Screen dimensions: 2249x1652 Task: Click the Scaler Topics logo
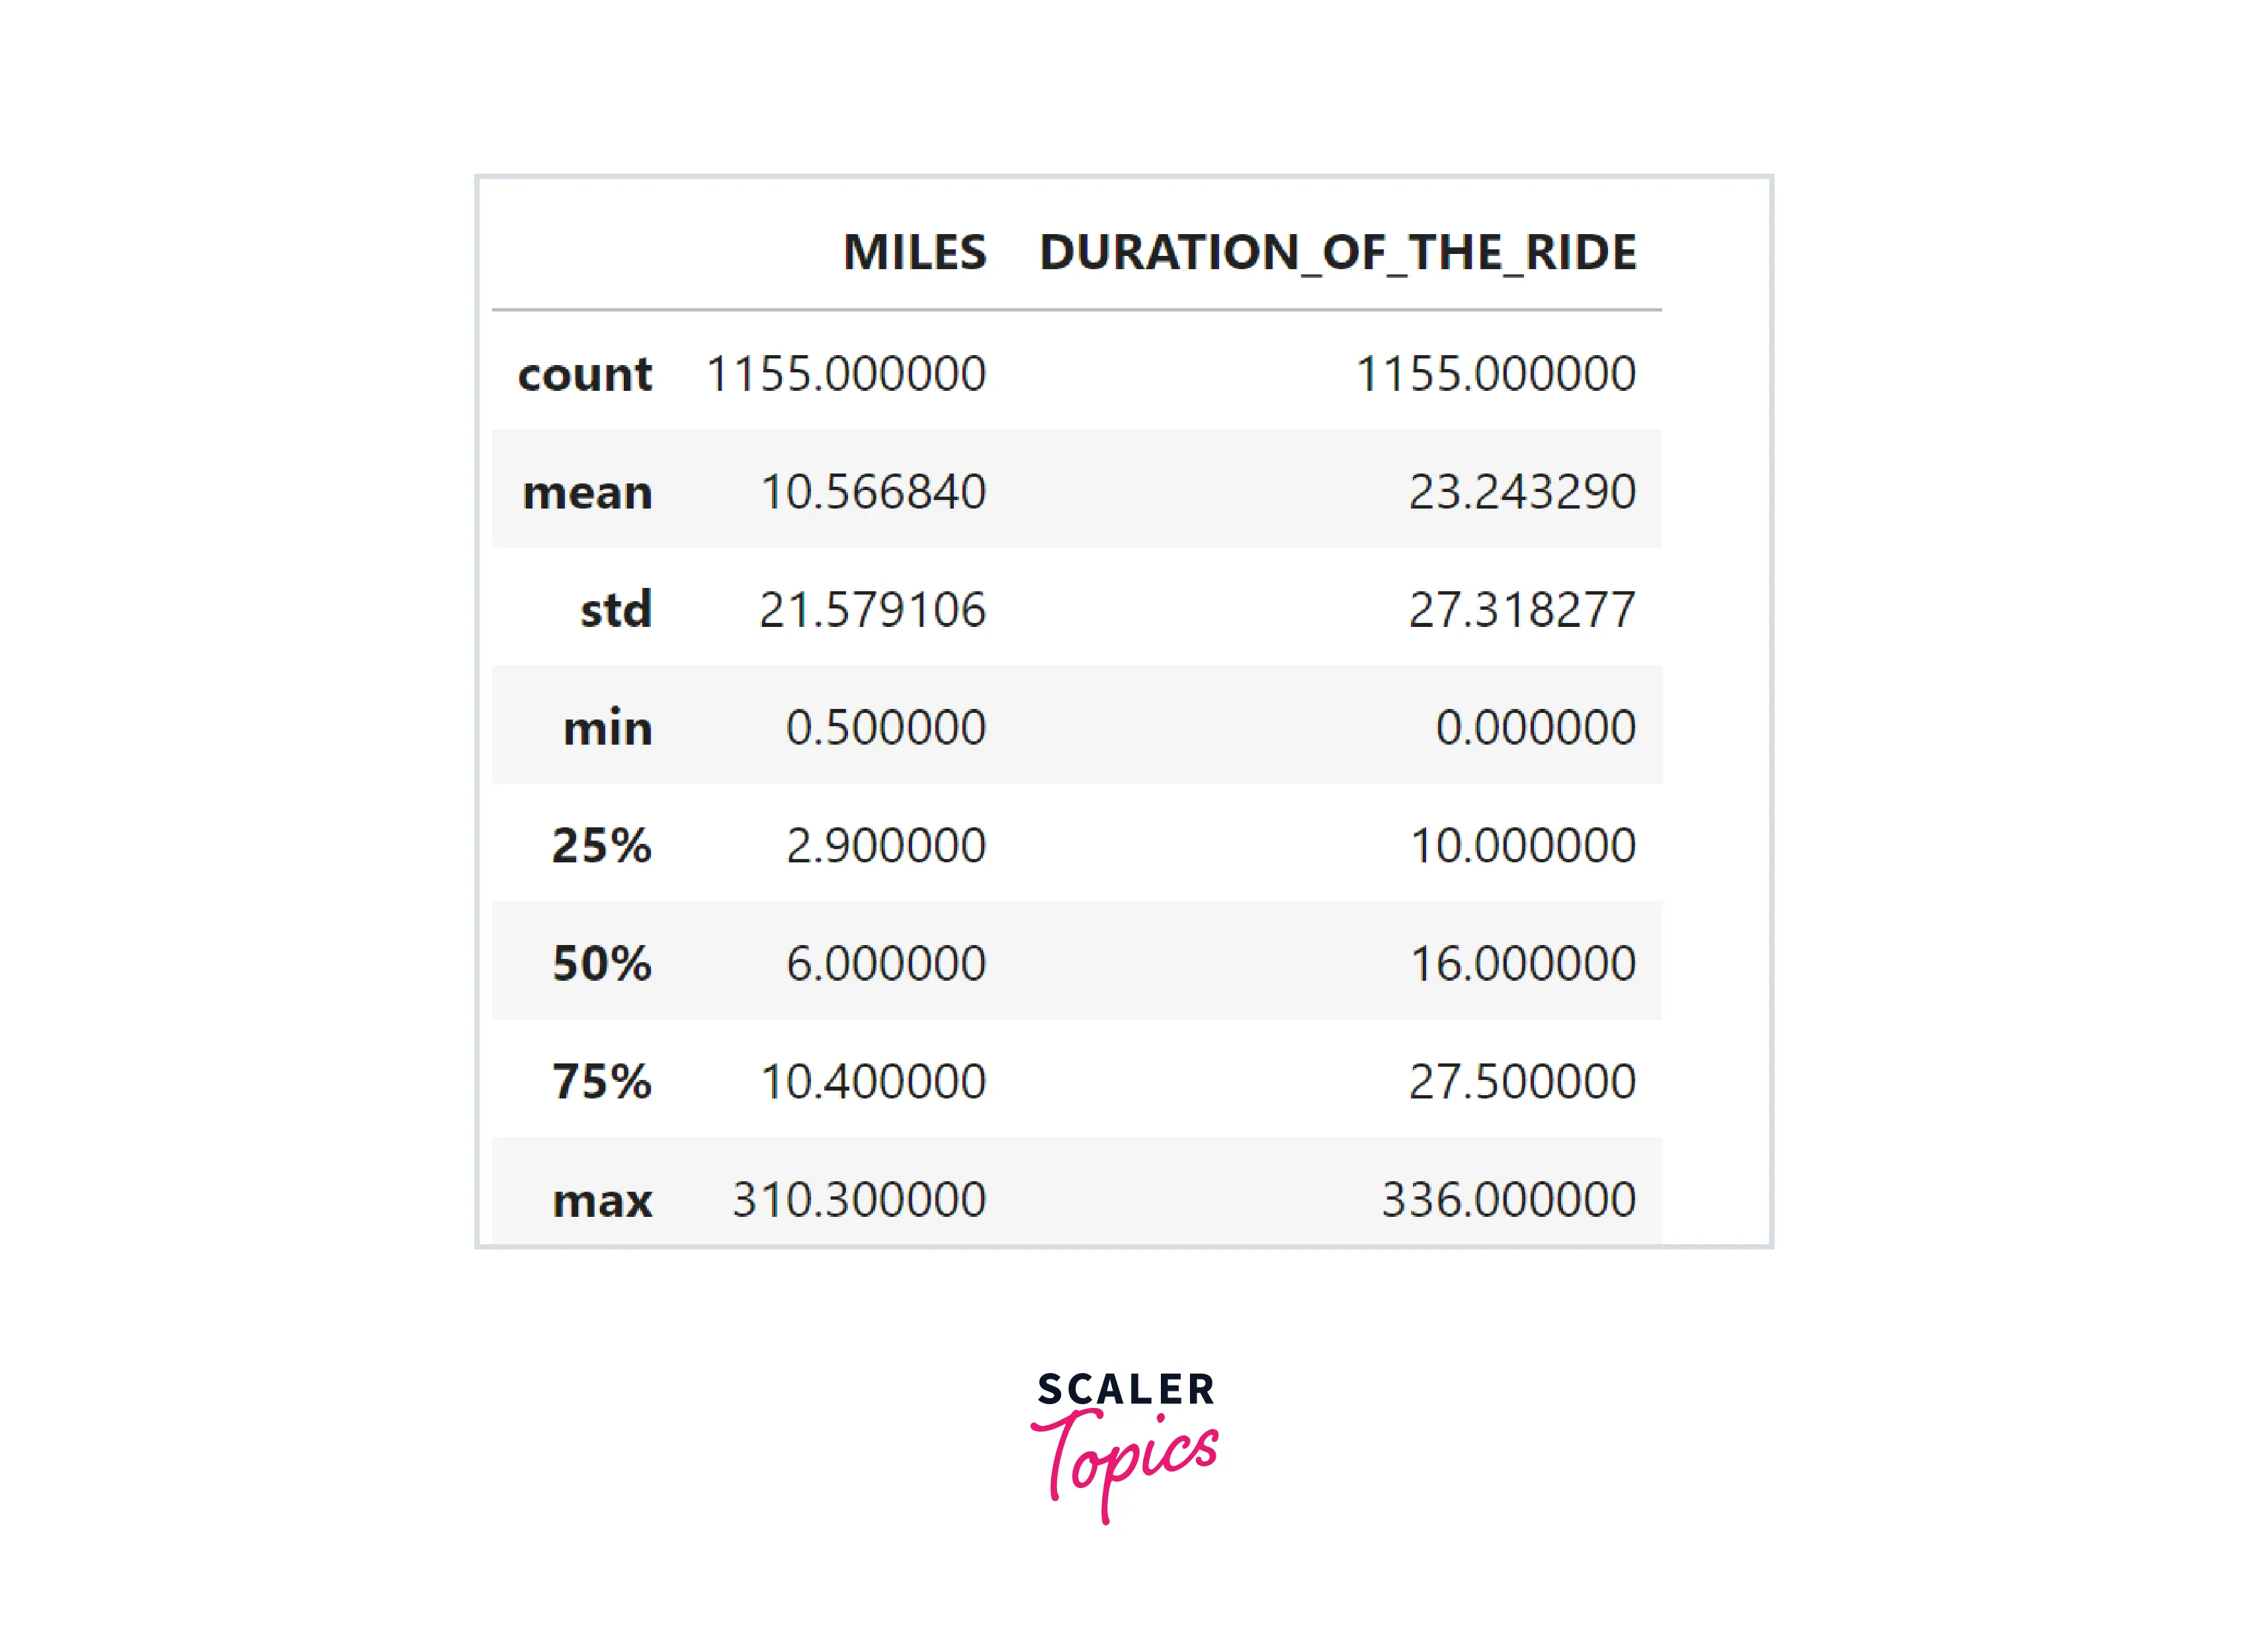tap(1124, 1444)
